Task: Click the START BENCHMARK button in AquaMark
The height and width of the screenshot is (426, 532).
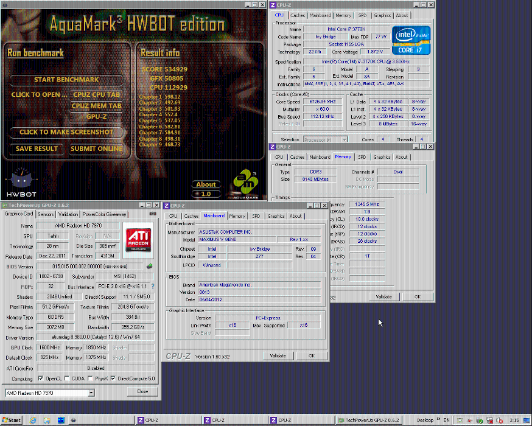Action: point(66,80)
